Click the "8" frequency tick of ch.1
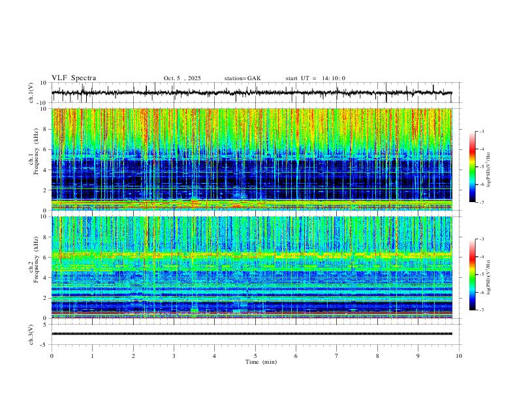The image size is (517, 399). point(46,129)
